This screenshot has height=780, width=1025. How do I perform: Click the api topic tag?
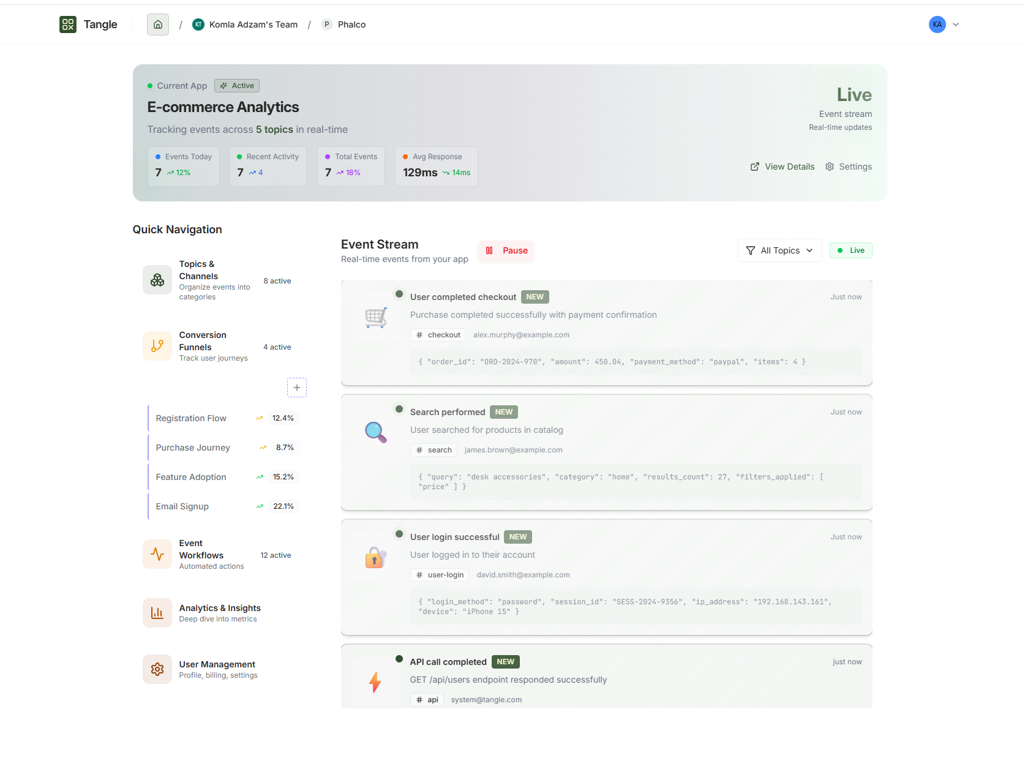point(427,700)
